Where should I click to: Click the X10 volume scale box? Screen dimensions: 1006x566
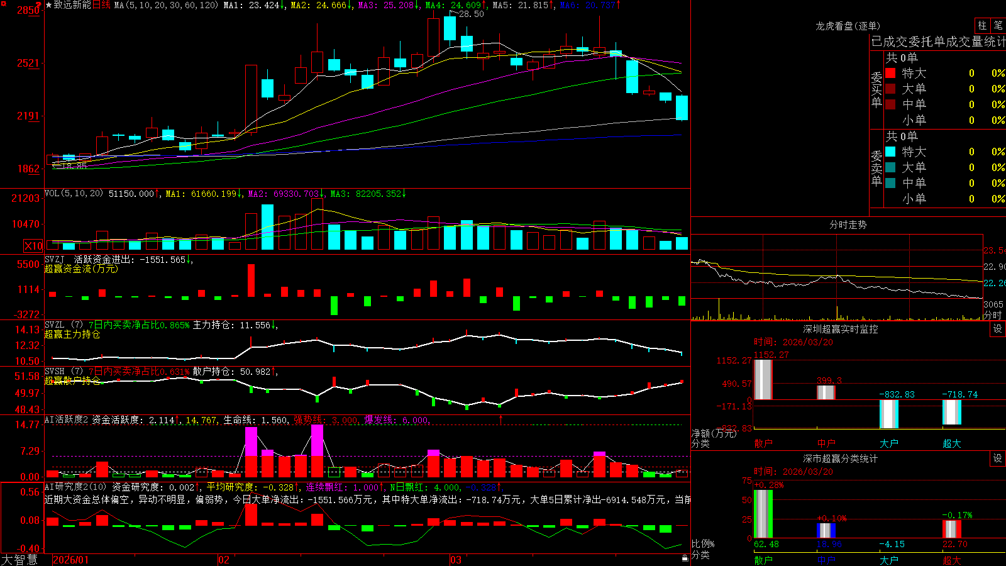point(33,246)
